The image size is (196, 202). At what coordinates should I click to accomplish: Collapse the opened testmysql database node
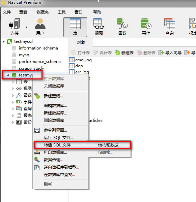click(x=8, y=75)
